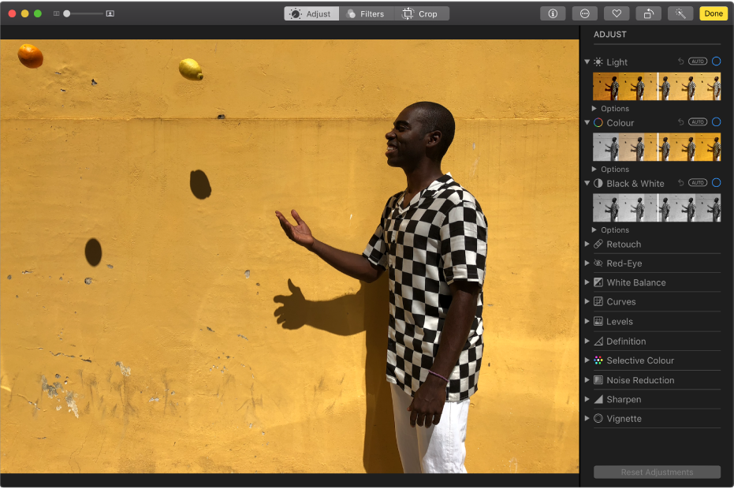This screenshot has width=734, height=489.
Task: Click the Auto Enhance magic wand icon
Action: [x=680, y=13]
